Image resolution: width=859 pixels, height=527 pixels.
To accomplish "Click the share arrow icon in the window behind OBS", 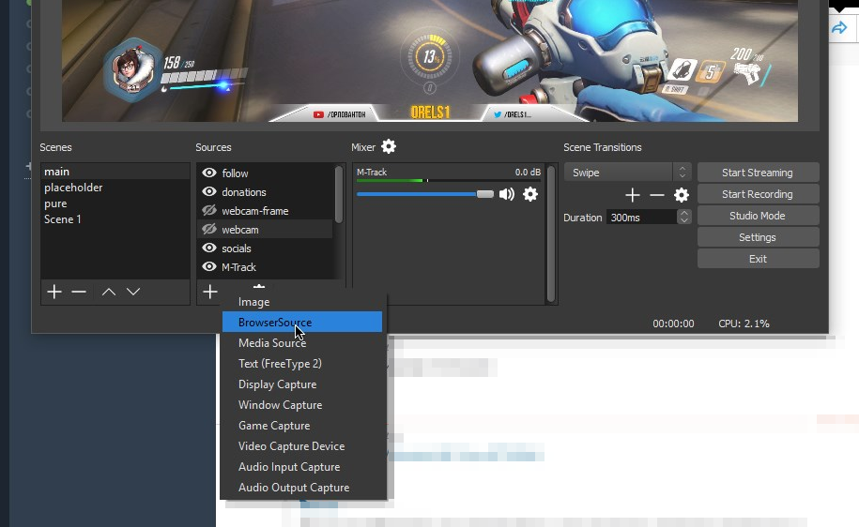I will [x=839, y=27].
